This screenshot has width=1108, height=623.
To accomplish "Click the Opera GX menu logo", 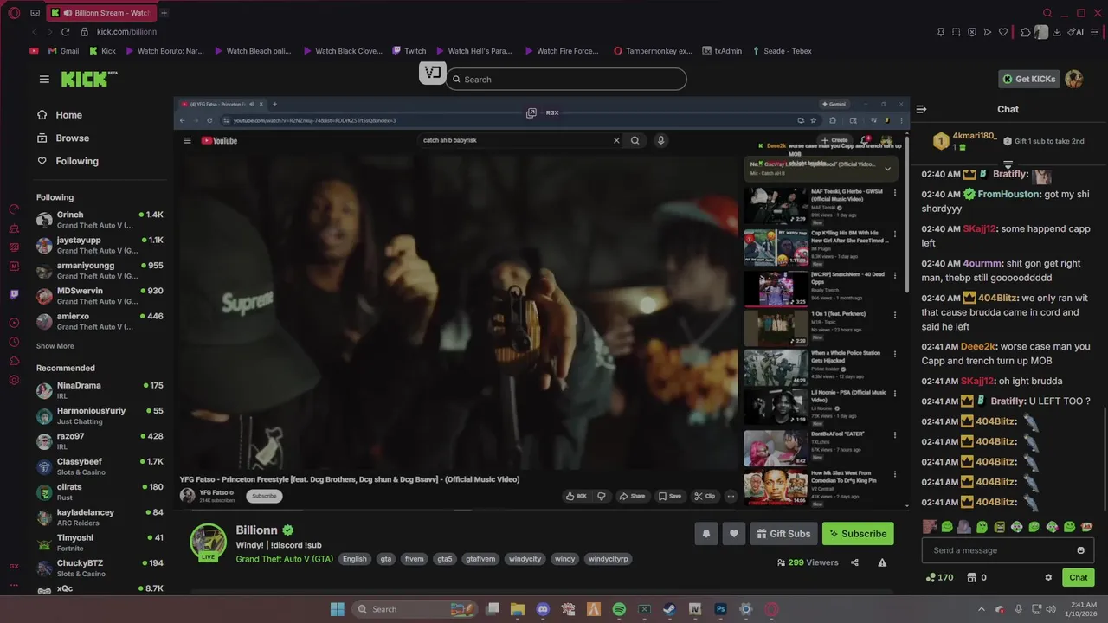I will [14, 13].
